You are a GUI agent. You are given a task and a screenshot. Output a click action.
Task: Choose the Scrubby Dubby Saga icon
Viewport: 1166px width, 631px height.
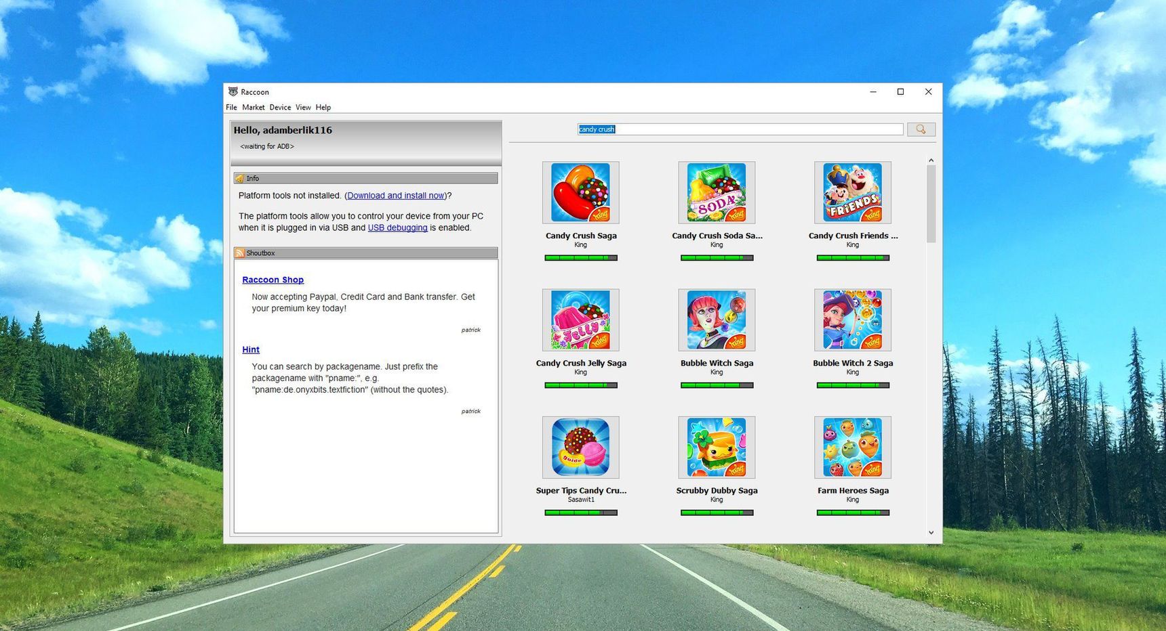coord(717,447)
